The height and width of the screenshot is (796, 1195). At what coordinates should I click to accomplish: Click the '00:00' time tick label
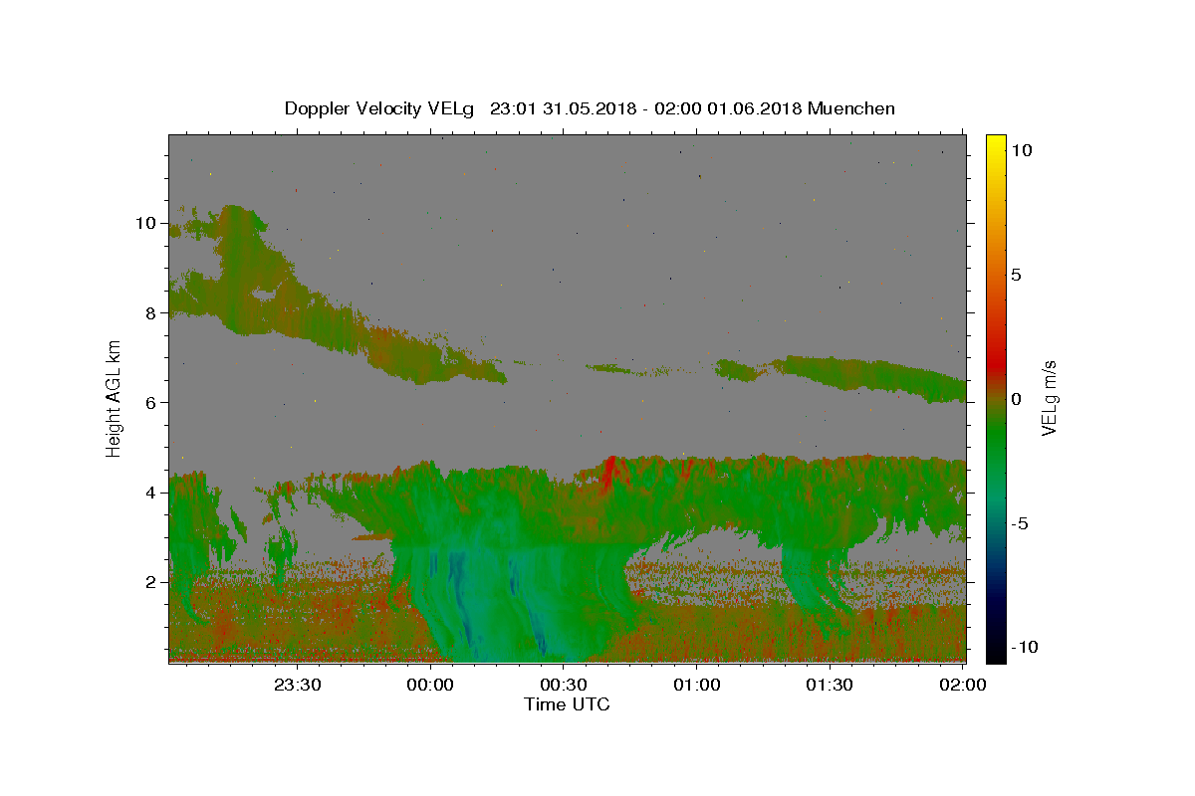click(430, 685)
